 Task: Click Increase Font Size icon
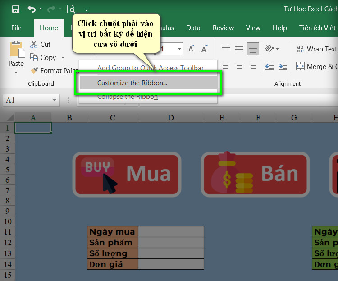(191, 49)
